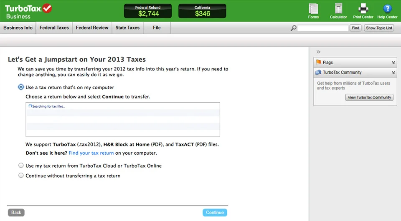
Task: Collapse the TurboTax Community panel chevron
Action: point(393,73)
